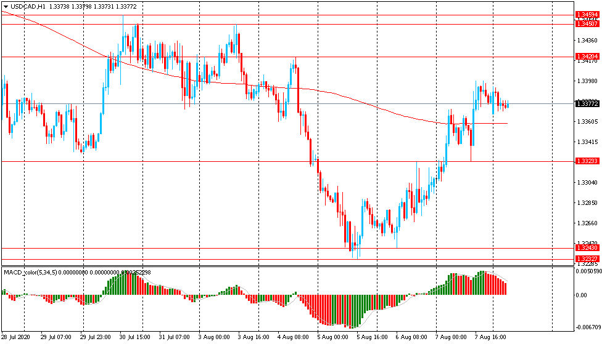Image resolution: width=602 pixels, height=344 pixels.
Task: Click the 7 Aug 16:00 time label
Action: pos(491,337)
